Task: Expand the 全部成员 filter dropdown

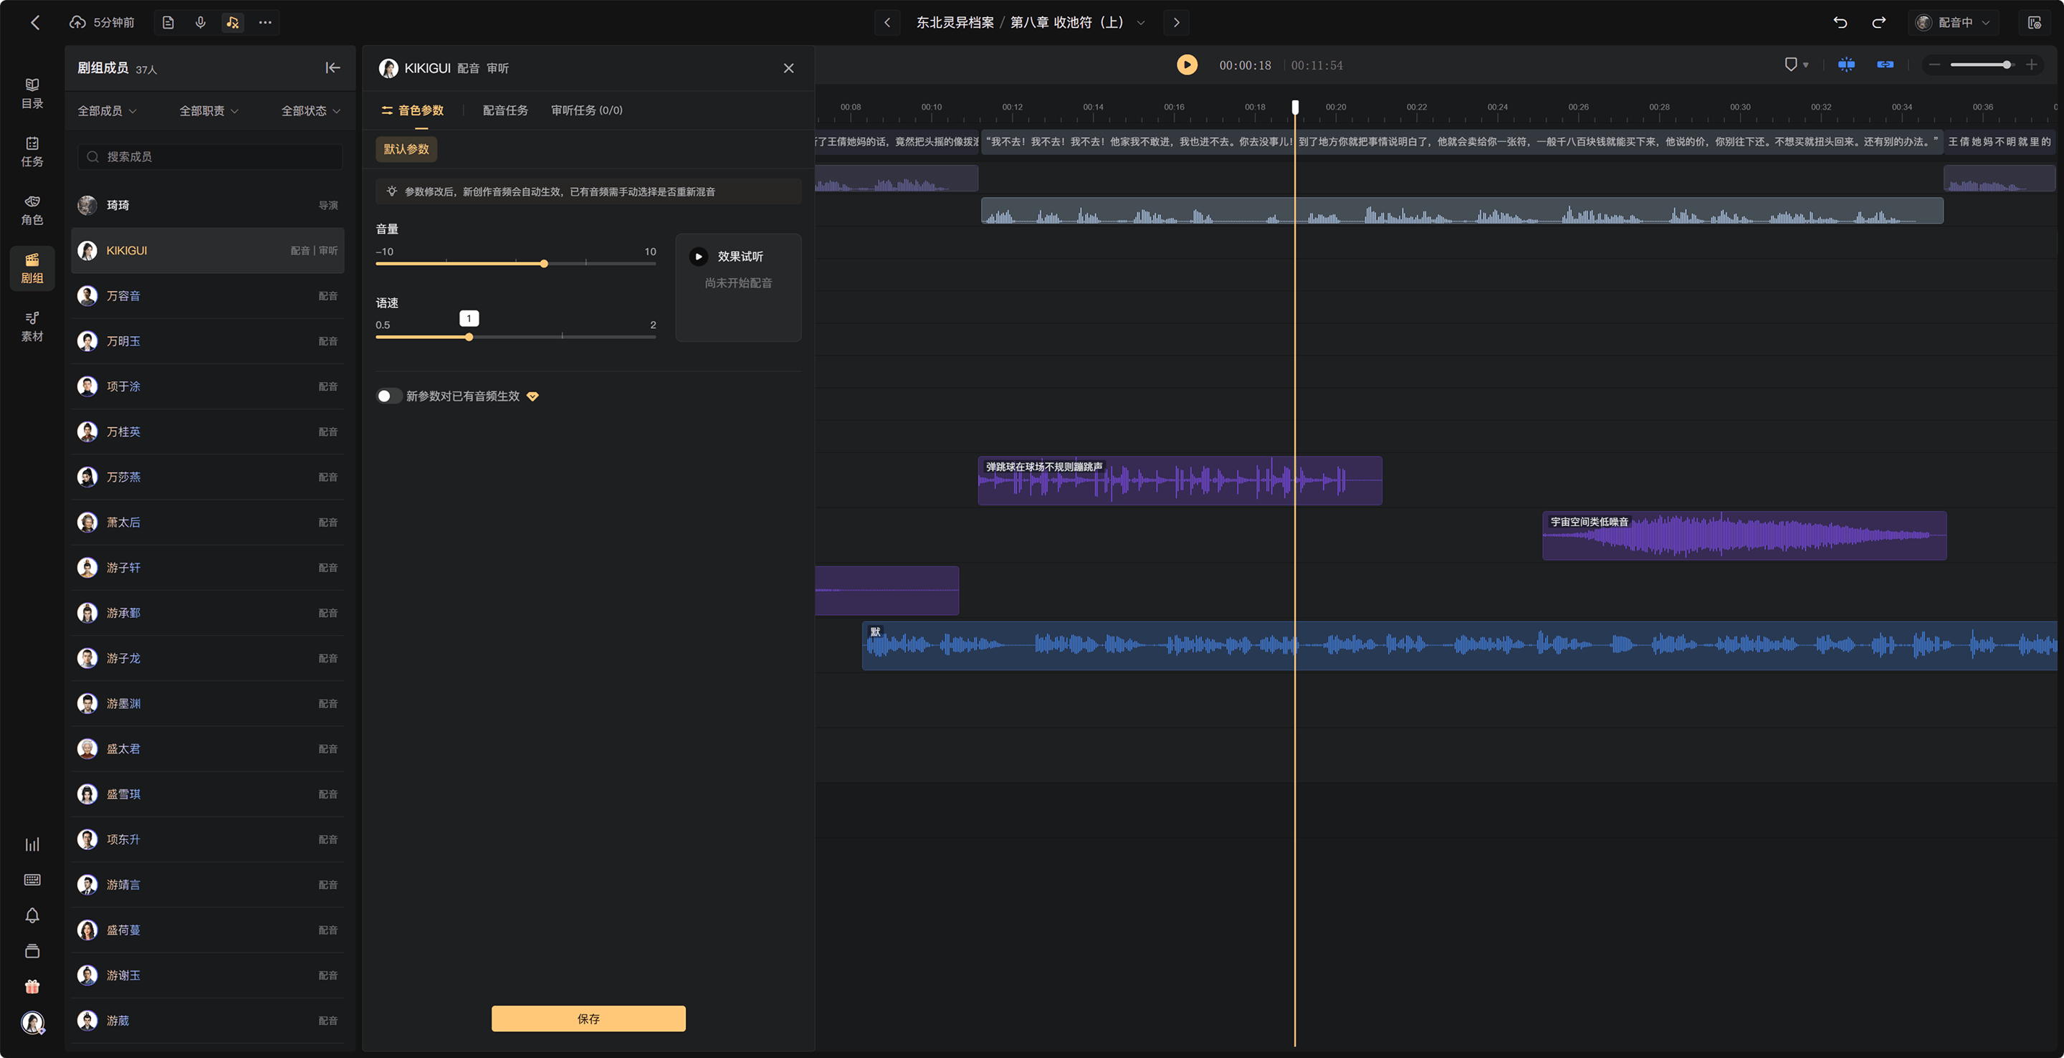Action: (x=107, y=110)
